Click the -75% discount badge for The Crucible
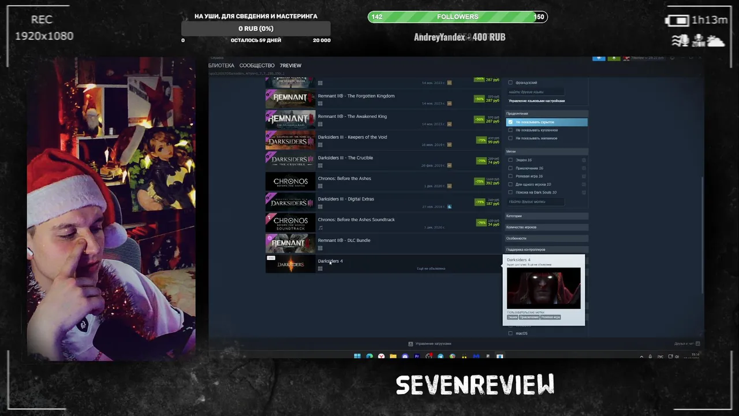 tap(481, 161)
